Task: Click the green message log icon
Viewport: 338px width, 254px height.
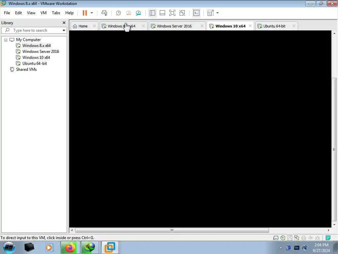Action: coord(328,238)
